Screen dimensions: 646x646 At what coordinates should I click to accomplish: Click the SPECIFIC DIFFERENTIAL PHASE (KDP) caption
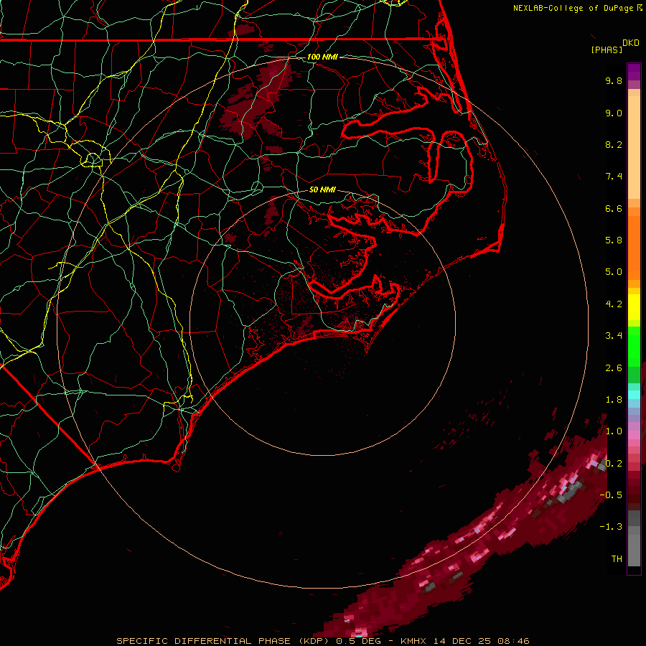coord(223,641)
